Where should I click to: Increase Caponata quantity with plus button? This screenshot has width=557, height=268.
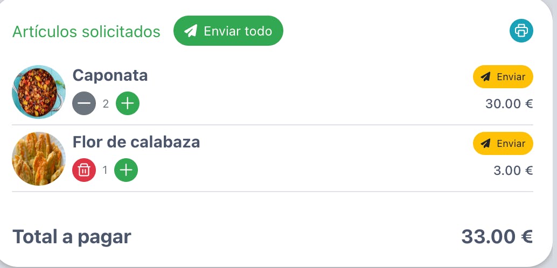coord(128,104)
